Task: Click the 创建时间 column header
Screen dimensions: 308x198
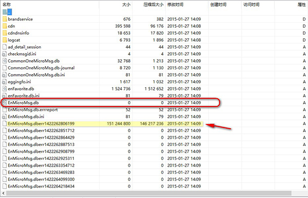Action: tap(218, 5)
